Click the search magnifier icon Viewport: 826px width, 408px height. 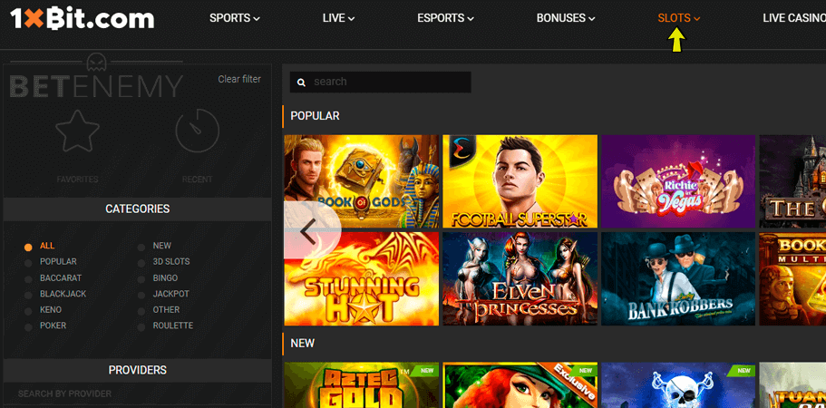301,83
